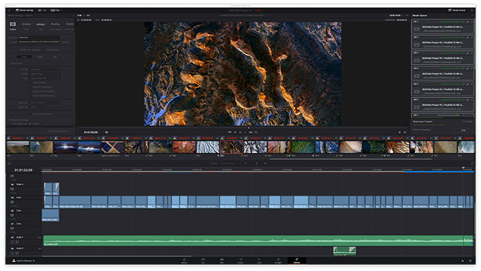
Task: Toggle the Render Queue panel button
Action: [x=457, y=10]
